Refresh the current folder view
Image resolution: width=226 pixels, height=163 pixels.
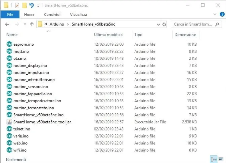pos(164,24)
